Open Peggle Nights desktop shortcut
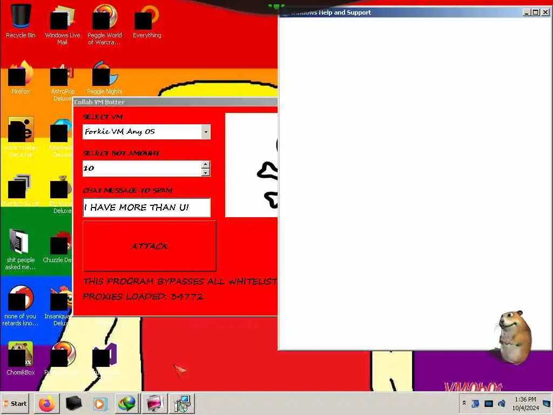 coord(104,78)
